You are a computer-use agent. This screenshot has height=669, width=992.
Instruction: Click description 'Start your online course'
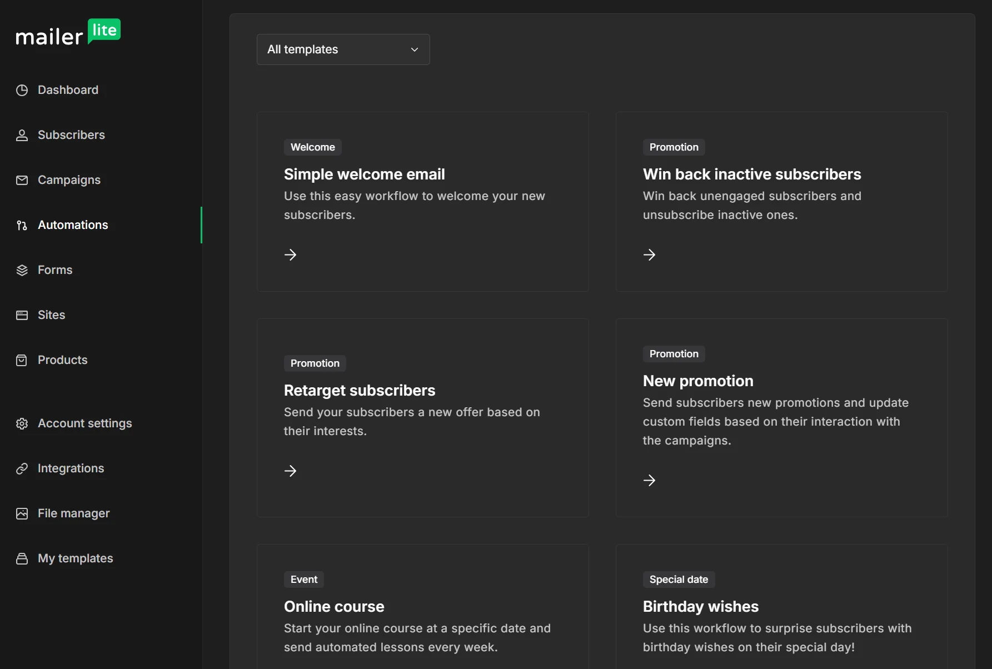[x=417, y=638]
